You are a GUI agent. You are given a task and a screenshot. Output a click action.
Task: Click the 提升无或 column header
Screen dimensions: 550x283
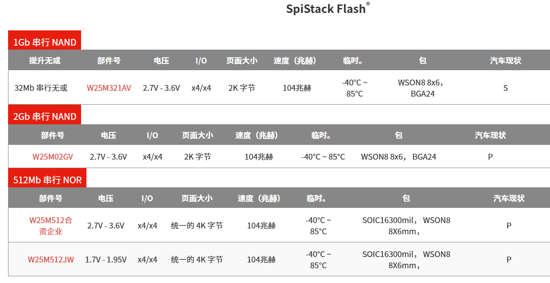point(45,61)
